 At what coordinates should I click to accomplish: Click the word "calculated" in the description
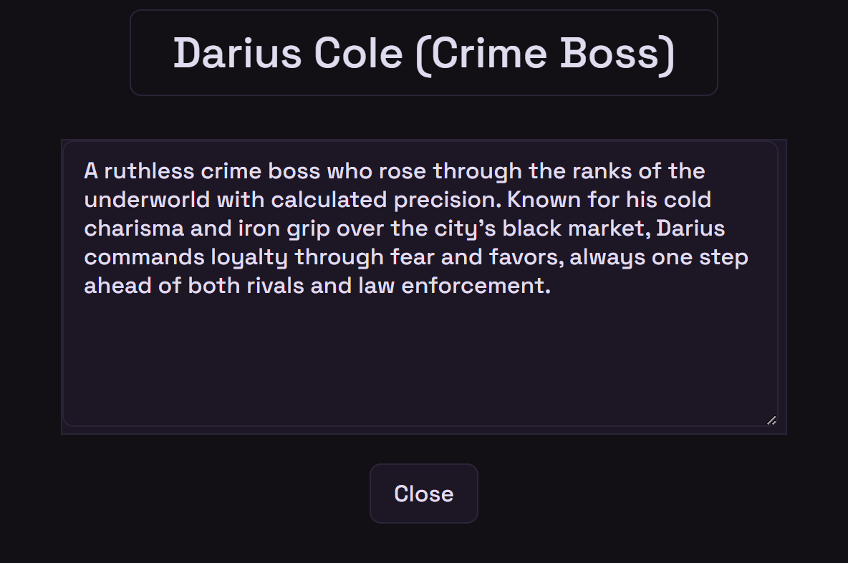tap(329, 200)
